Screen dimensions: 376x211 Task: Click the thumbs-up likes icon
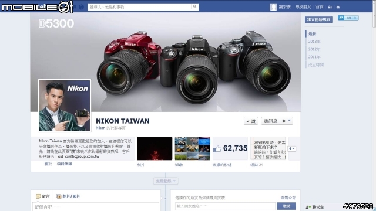pyautogui.click(x=217, y=149)
